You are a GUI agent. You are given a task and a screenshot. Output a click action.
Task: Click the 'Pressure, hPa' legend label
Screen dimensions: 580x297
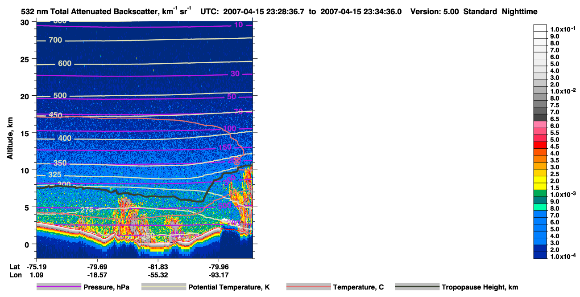pyautogui.click(x=107, y=288)
